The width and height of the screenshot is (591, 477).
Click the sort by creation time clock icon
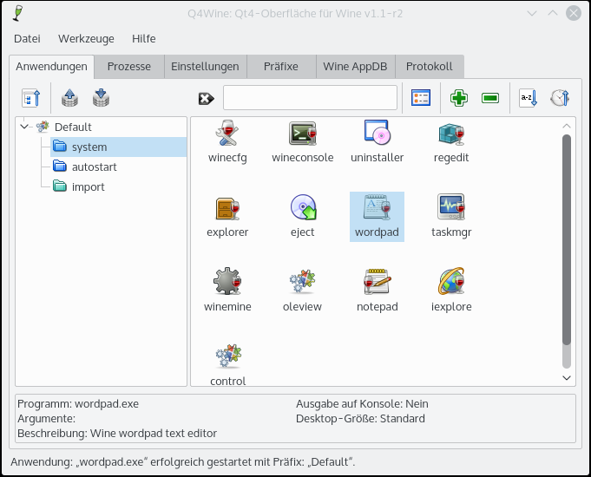[x=559, y=98]
